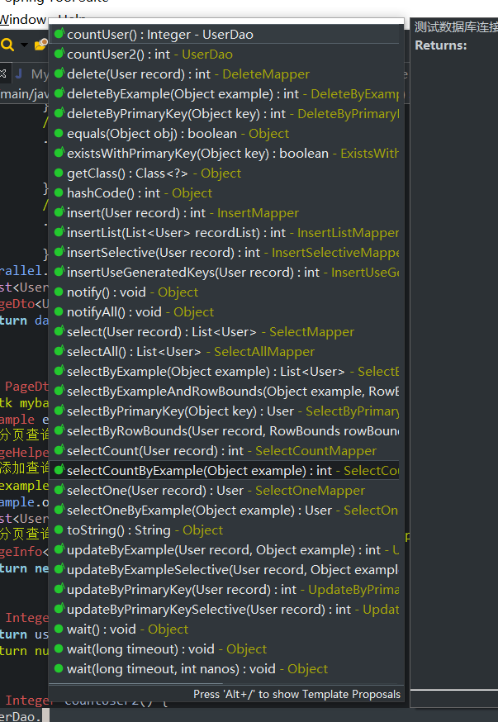Pick insertSelective(User record) proposal
Screen dimensions: 498x722
click(224, 252)
